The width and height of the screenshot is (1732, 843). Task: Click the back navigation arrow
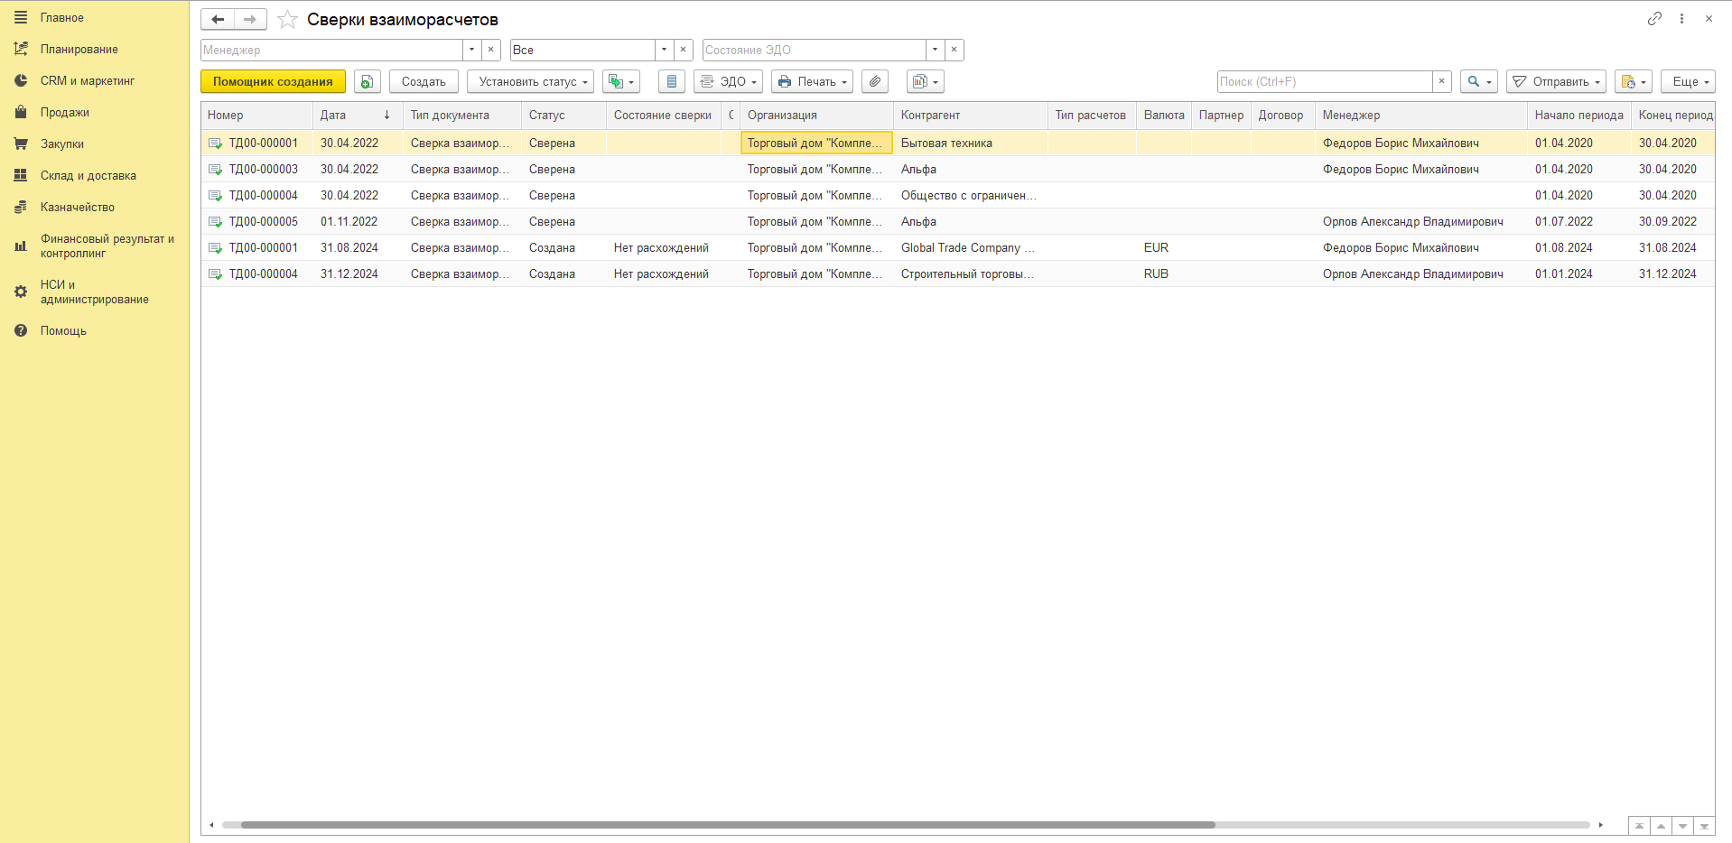(218, 19)
